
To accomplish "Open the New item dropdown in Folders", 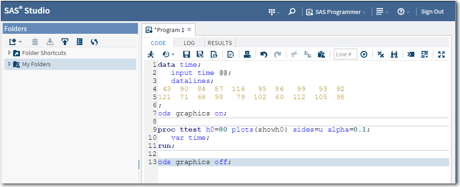I will 15,42.
